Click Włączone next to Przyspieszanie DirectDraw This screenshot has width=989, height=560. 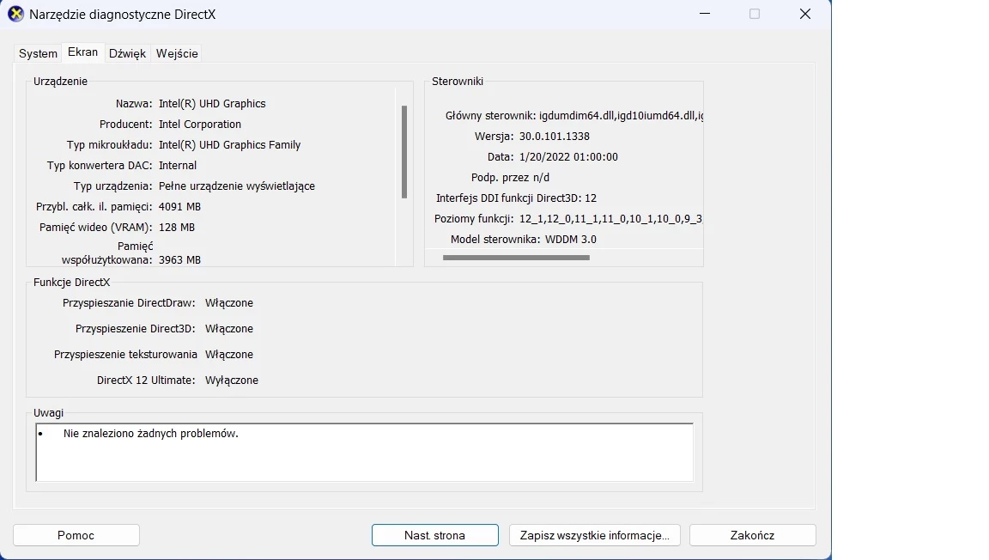click(x=229, y=303)
